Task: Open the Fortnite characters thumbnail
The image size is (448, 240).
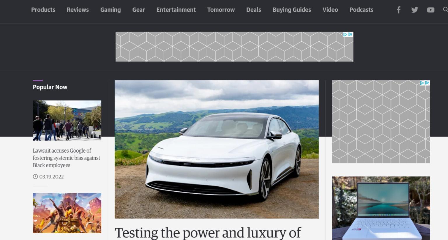Action: (x=67, y=213)
